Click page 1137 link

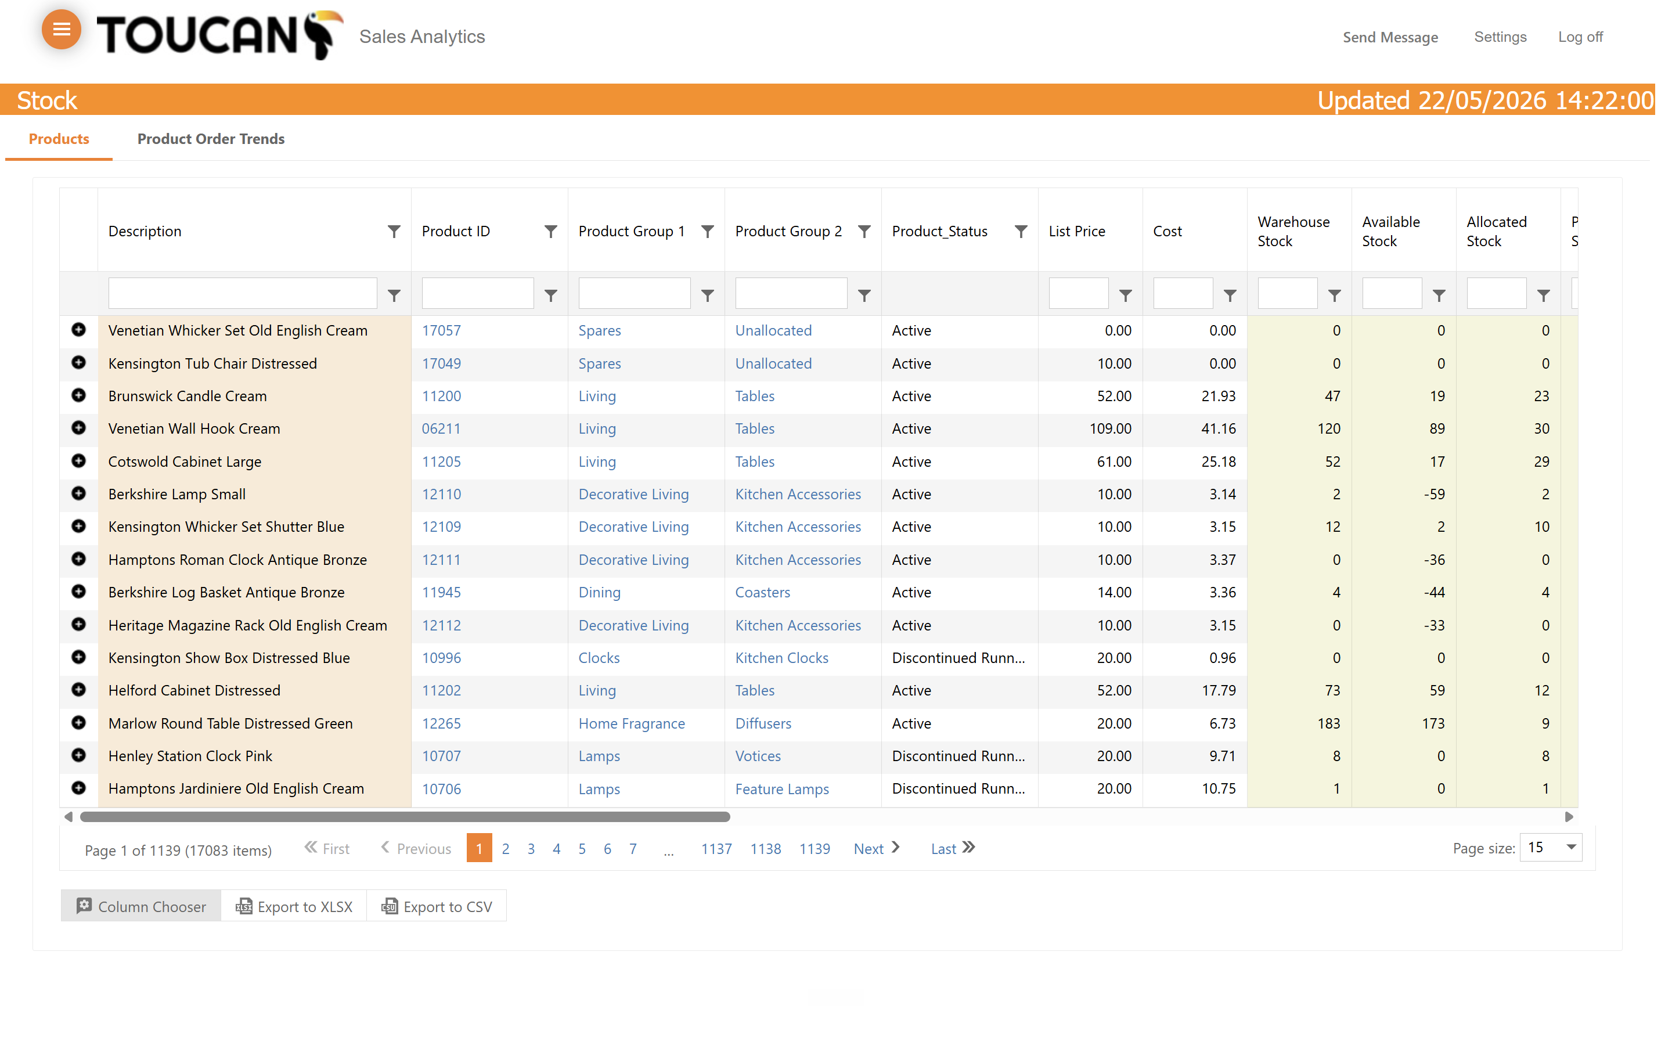716,849
